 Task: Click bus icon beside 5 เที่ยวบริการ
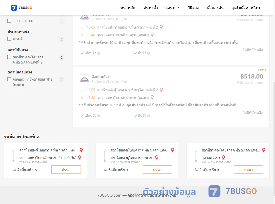pyautogui.click(x=105, y=170)
